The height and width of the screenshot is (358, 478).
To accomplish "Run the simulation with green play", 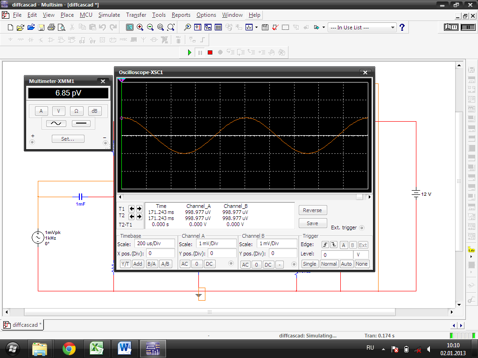I will tap(190, 52).
